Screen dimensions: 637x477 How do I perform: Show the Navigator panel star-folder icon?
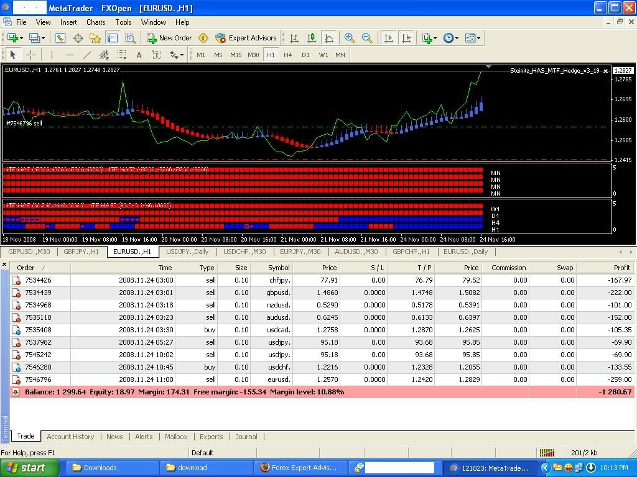click(x=95, y=38)
